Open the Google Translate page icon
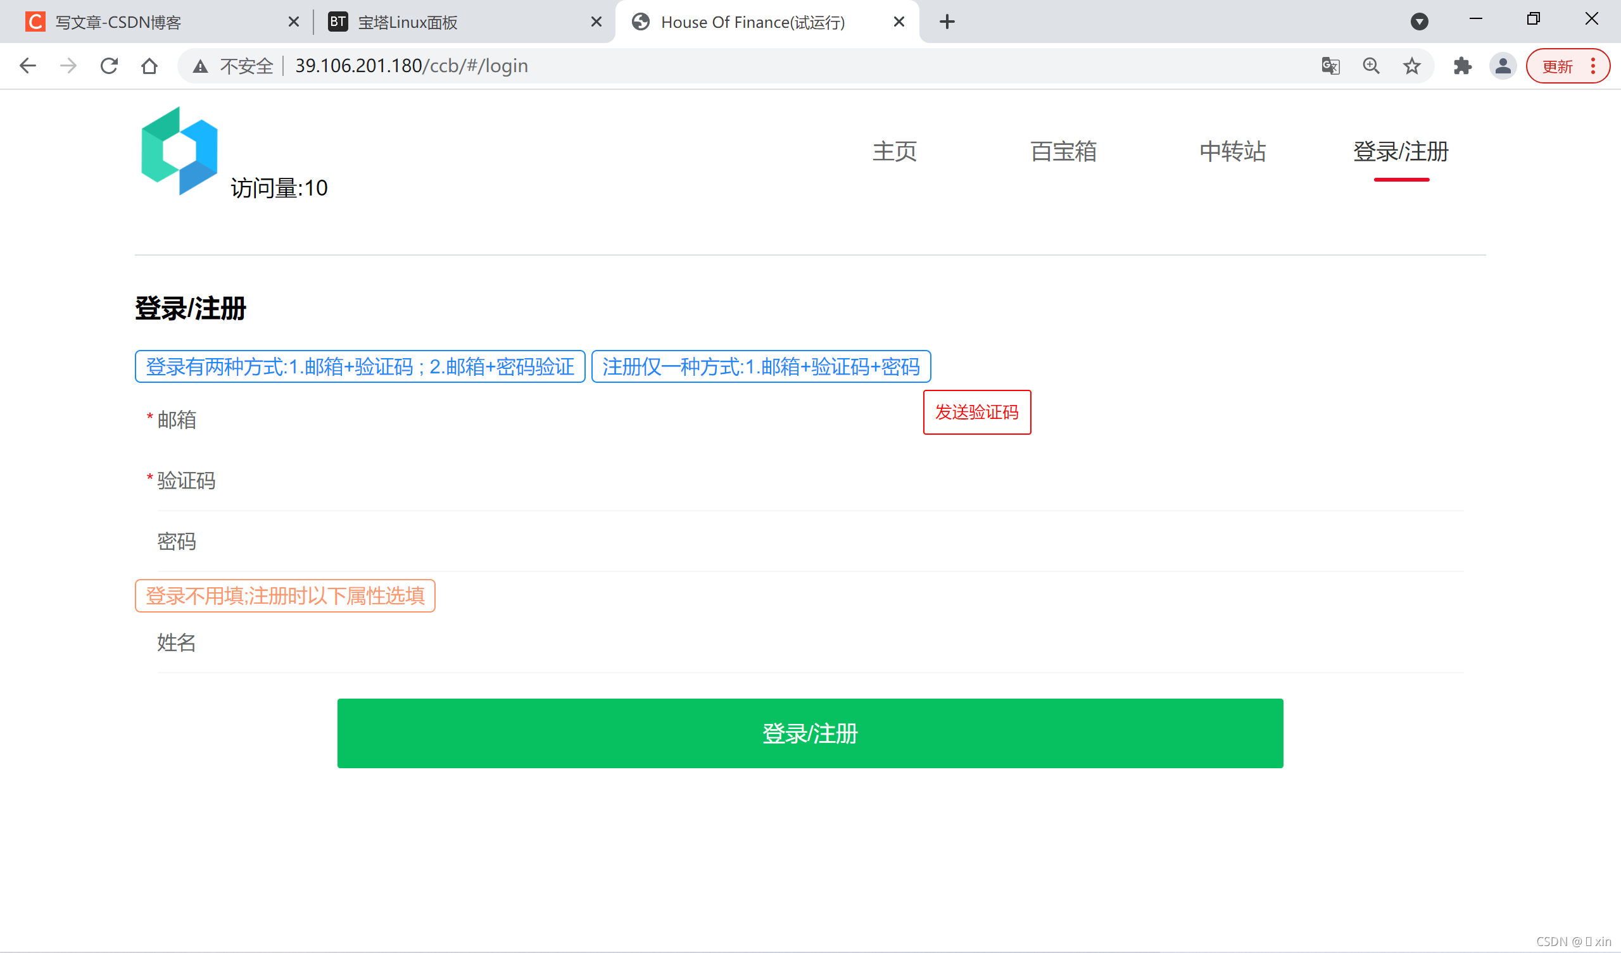 (1330, 66)
